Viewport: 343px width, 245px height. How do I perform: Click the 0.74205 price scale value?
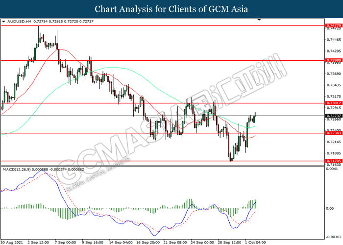(x=334, y=51)
